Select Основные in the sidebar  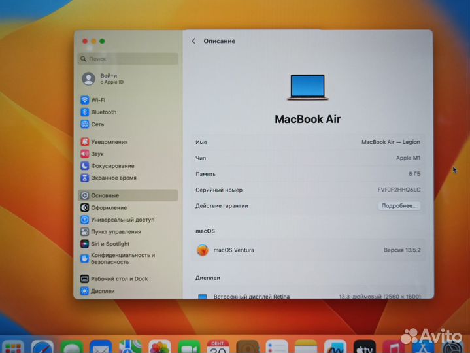click(128, 195)
